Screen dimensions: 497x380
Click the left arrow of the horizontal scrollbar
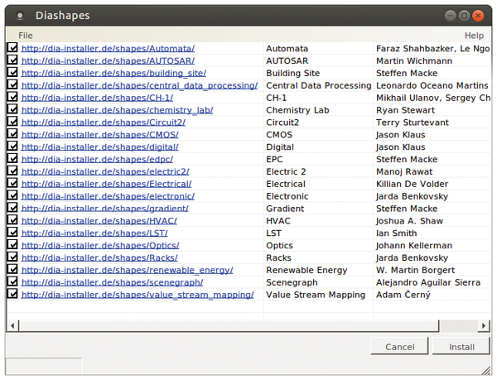click(x=12, y=325)
